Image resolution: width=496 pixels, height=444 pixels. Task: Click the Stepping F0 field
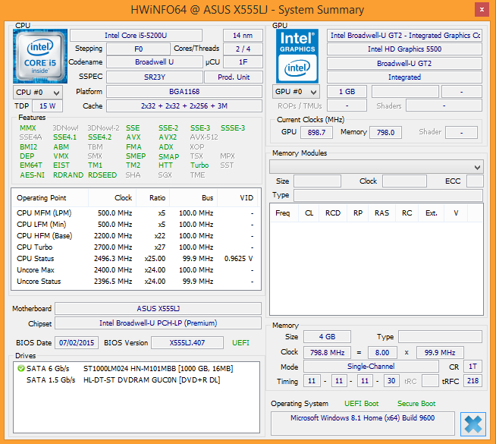139,49
